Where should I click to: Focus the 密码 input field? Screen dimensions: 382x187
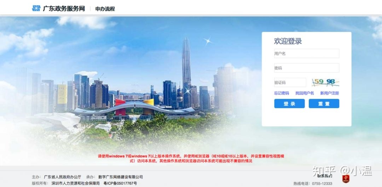[x=306, y=68]
